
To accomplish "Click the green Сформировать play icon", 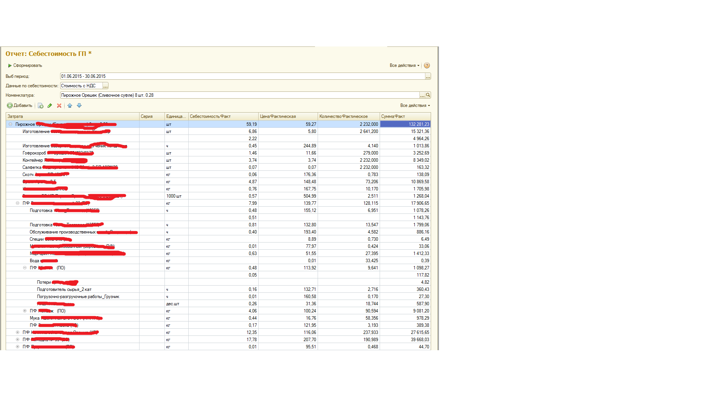I will click(x=10, y=65).
